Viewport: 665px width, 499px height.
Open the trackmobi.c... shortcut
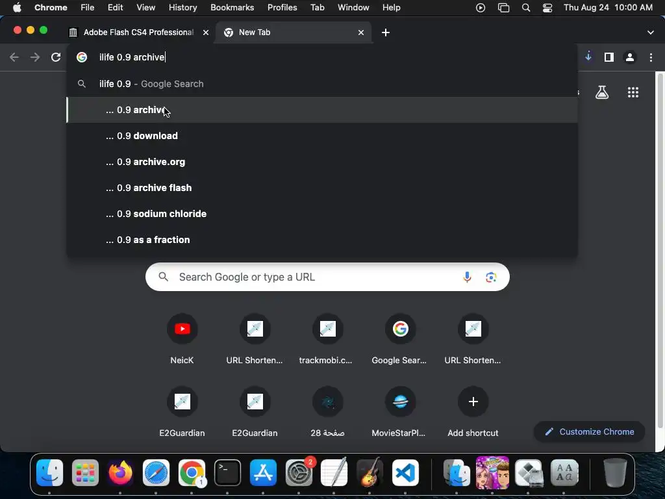[327, 339]
